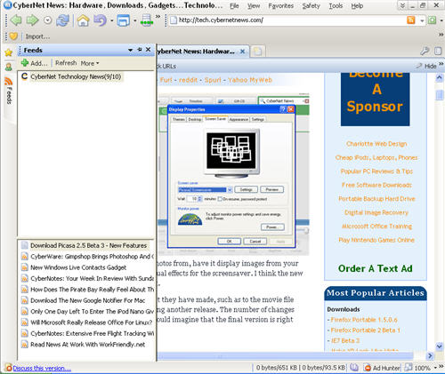445x374 pixels.
Task: Click the page's vertical scroll down arrow
Action: [x=439, y=346]
